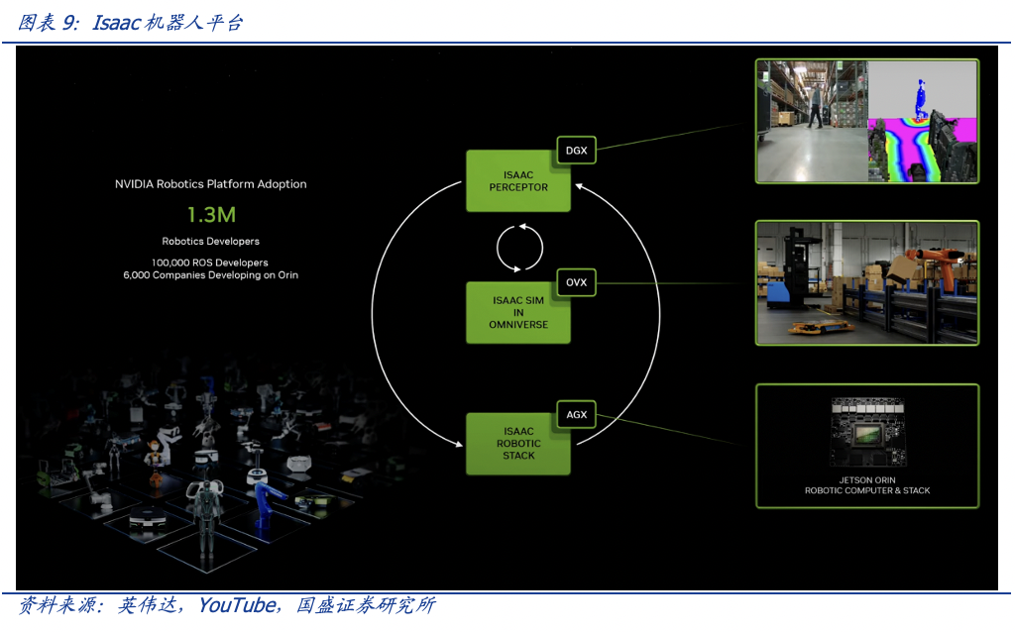Click the blue robotic arm in robot lineup

[268, 504]
